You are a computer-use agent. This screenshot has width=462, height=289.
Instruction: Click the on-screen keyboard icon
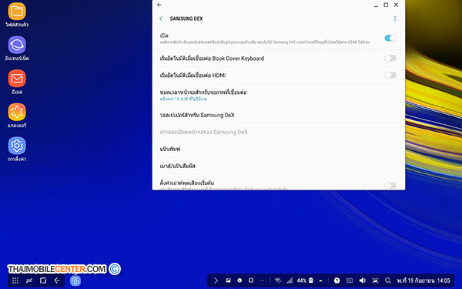tap(350, 281)
